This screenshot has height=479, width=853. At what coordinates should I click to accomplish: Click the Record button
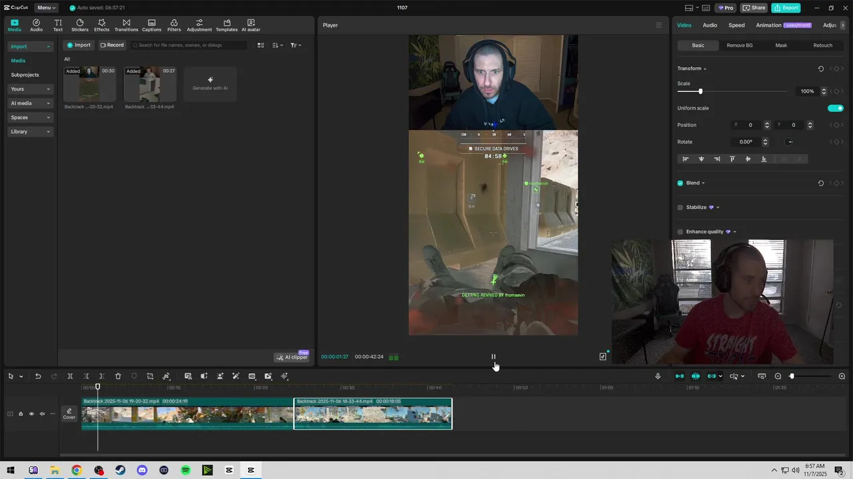point(112,45)
